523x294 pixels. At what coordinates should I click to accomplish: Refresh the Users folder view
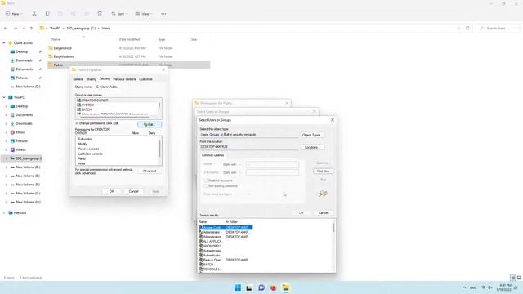(467, 29)
